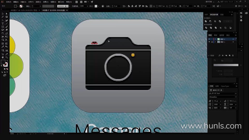Image resolution: width=249 pixels, height=140 pixels.
Task: Click the Minus Back pathfinder icon
Action: tap(230, 28)
